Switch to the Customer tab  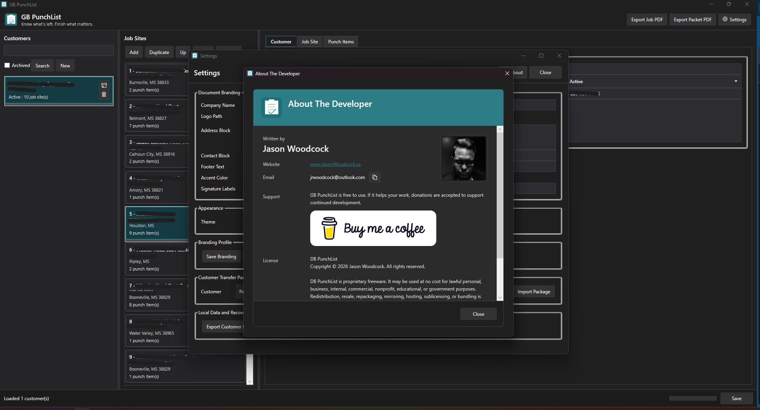tap(281, 42)
